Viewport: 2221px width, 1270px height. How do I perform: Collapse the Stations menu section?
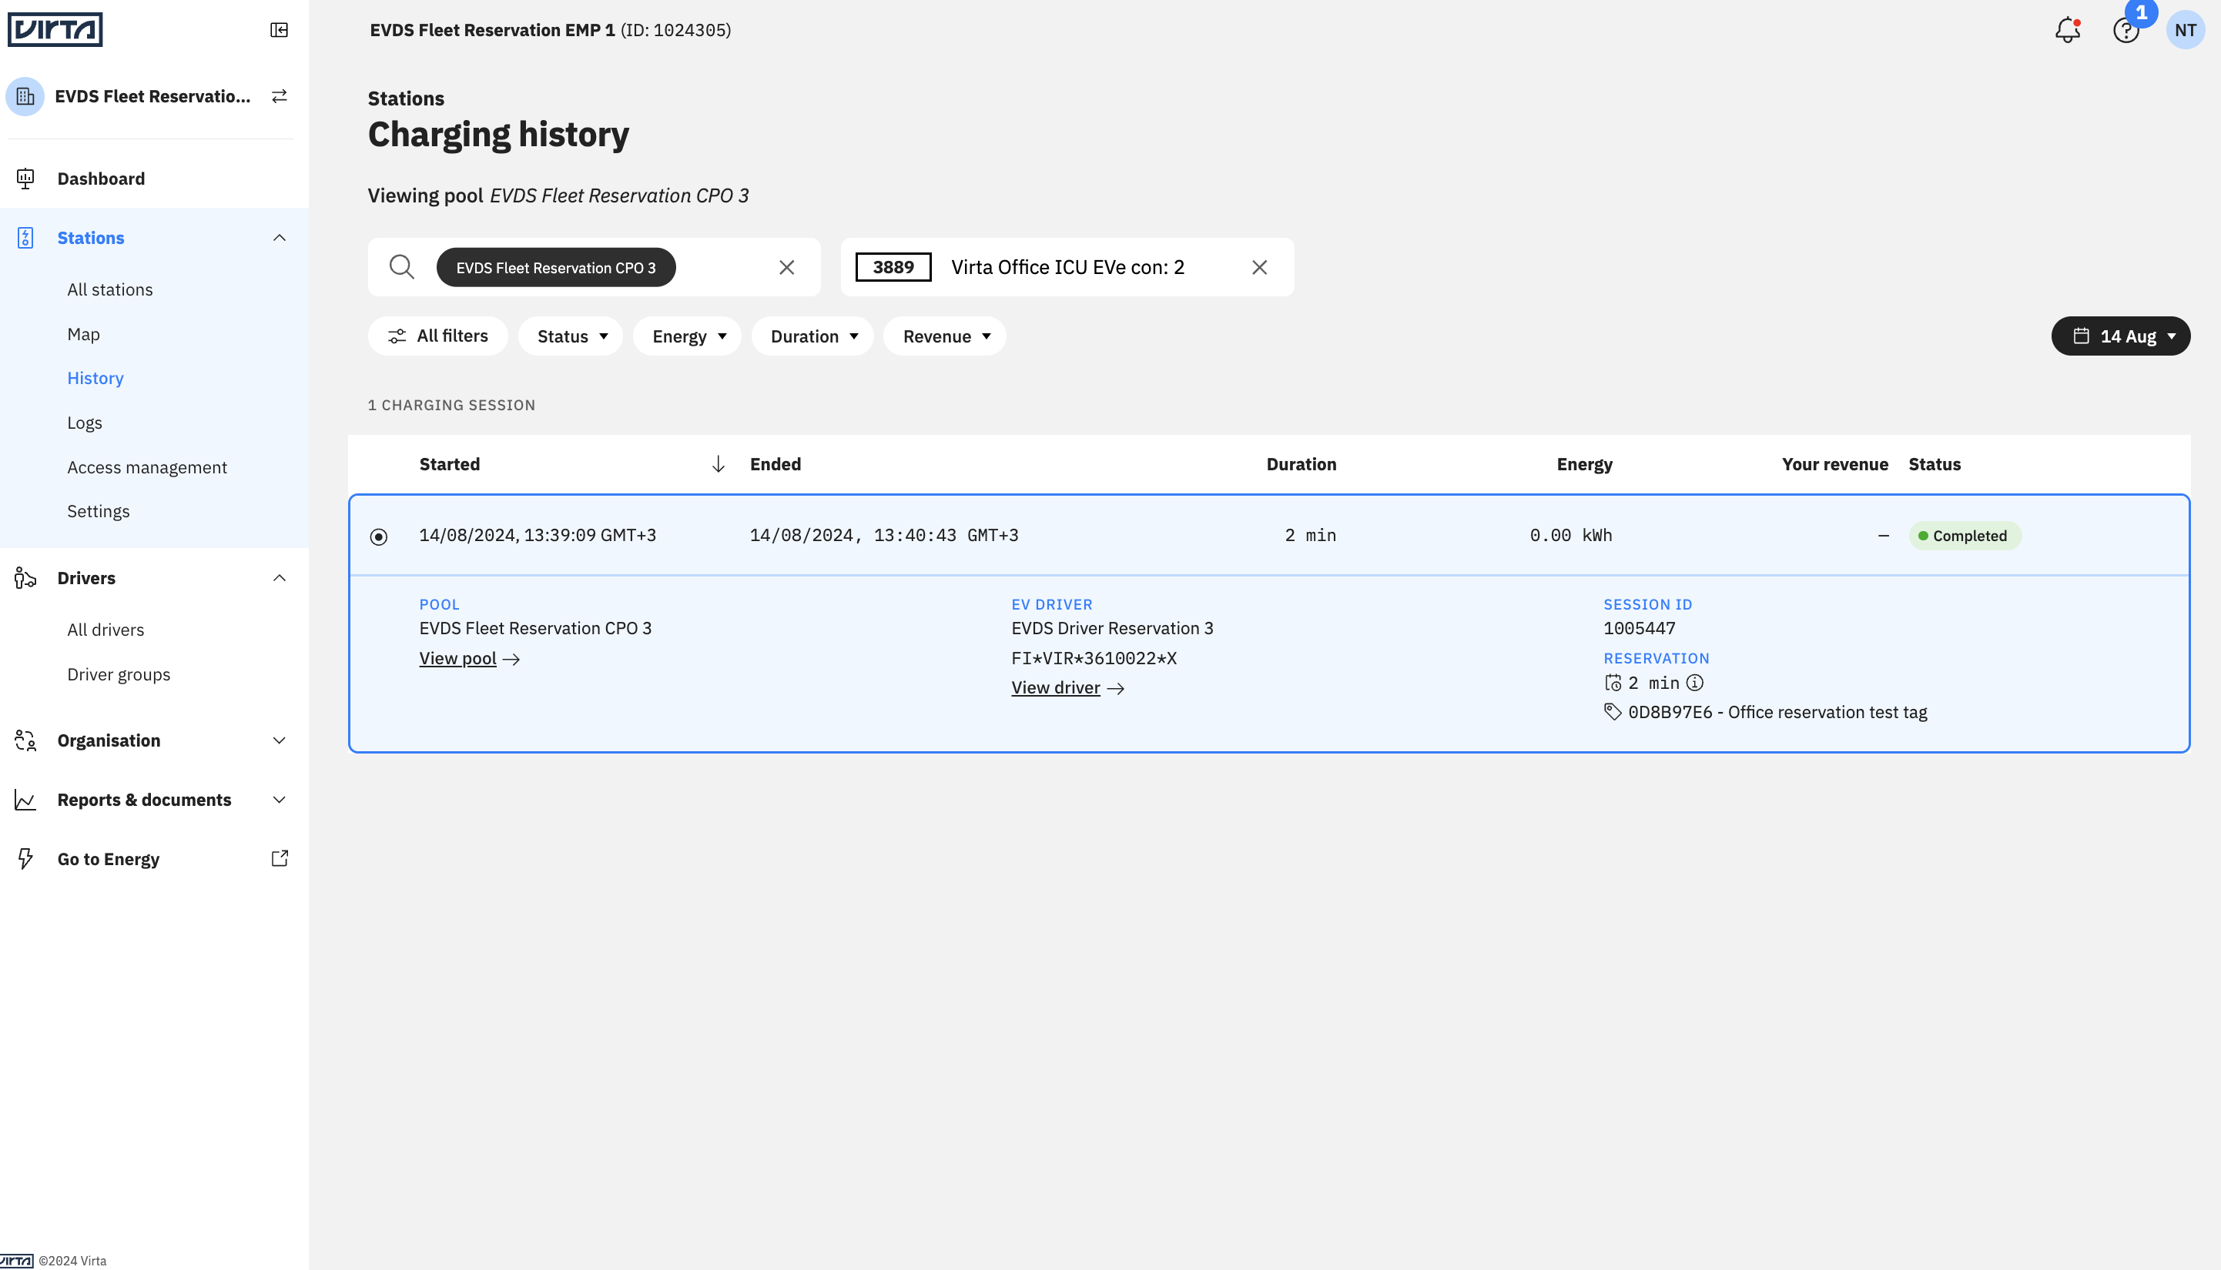point(280,238)
